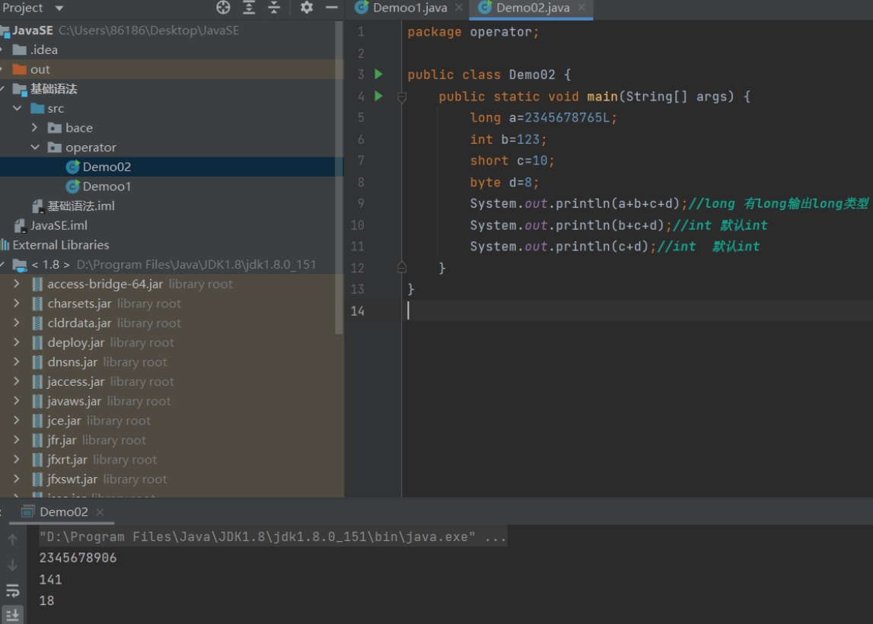The height and width of the screenshot is (624, 873).
Task: Click console output 18
Action: 46,600
